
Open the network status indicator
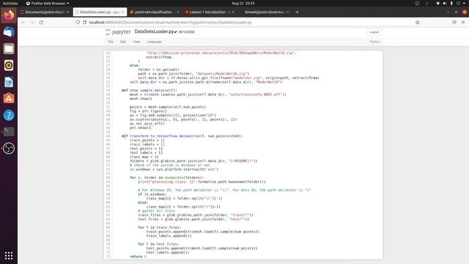click(438, 3)
